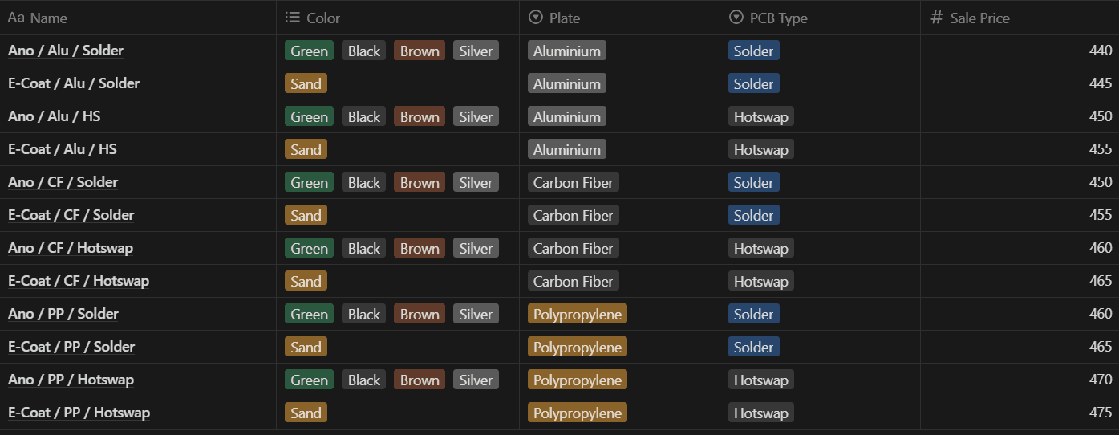Open the E-Coat / PP / Hotswap entry

79,413
